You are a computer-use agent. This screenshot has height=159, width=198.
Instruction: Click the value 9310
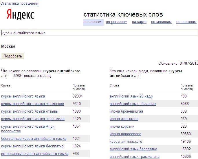tap(77, 104)
